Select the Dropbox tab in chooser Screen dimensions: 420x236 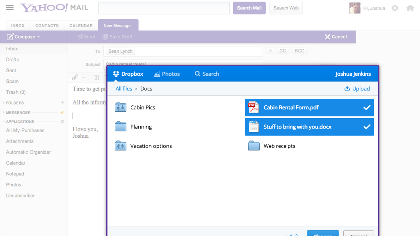pyautogui.click(x=128, y=74)
